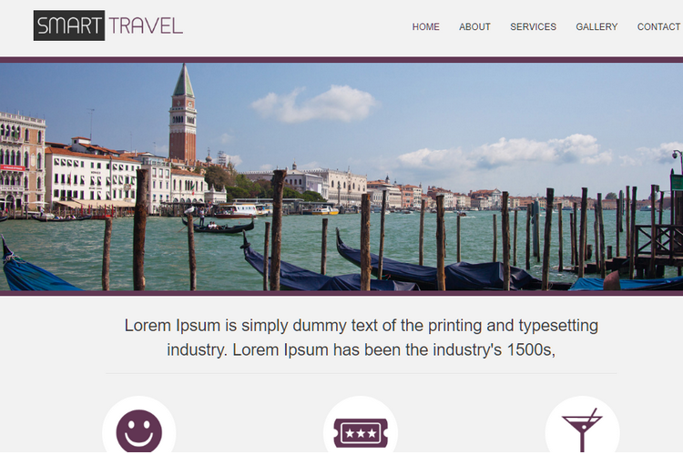Click the red brick bell tower
Screen dimensions: 683x455
pos(183,114)
